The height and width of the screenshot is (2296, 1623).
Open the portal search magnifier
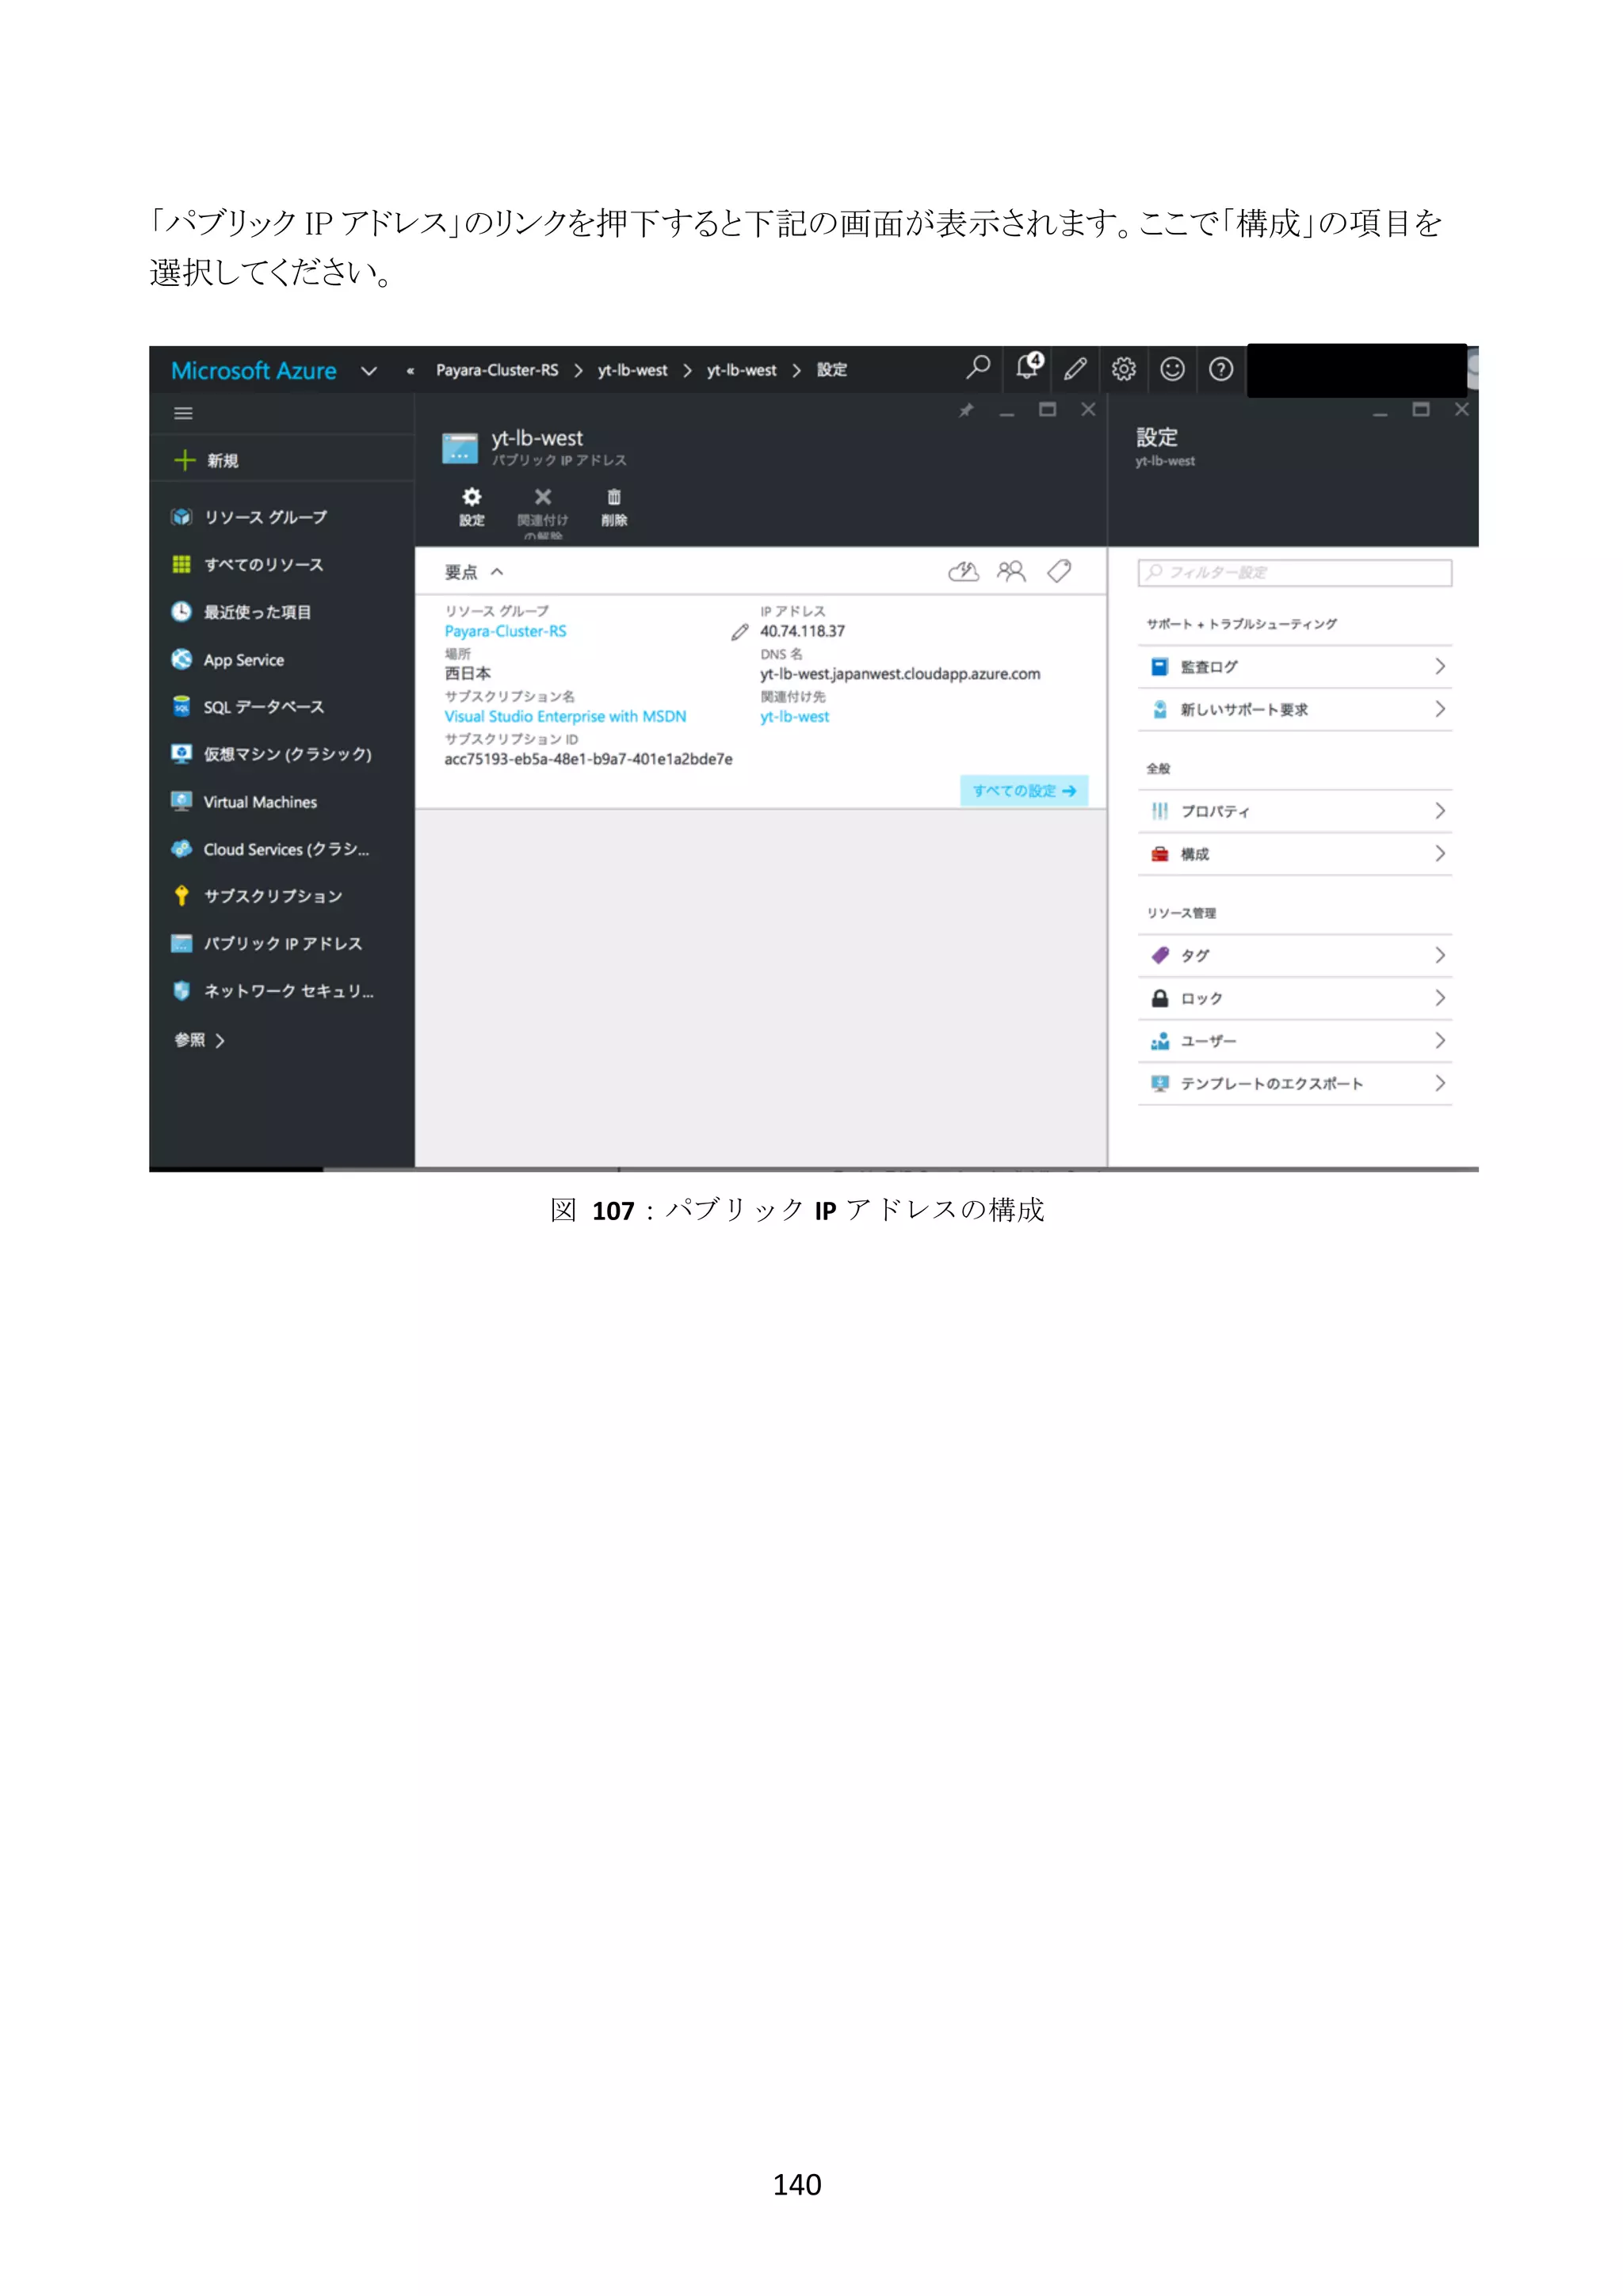click(x=977, y=368)
